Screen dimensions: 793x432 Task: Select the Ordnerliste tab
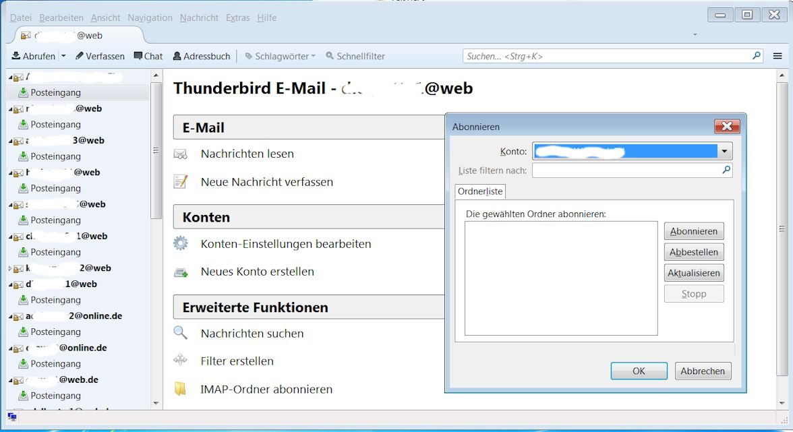point(480,191)
